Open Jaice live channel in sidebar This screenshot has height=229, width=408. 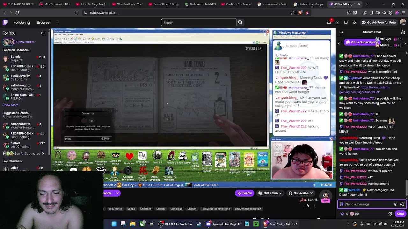coord(25,168)
